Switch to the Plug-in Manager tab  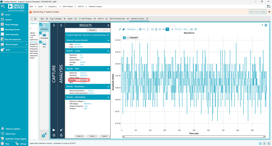tap(56, 19)
